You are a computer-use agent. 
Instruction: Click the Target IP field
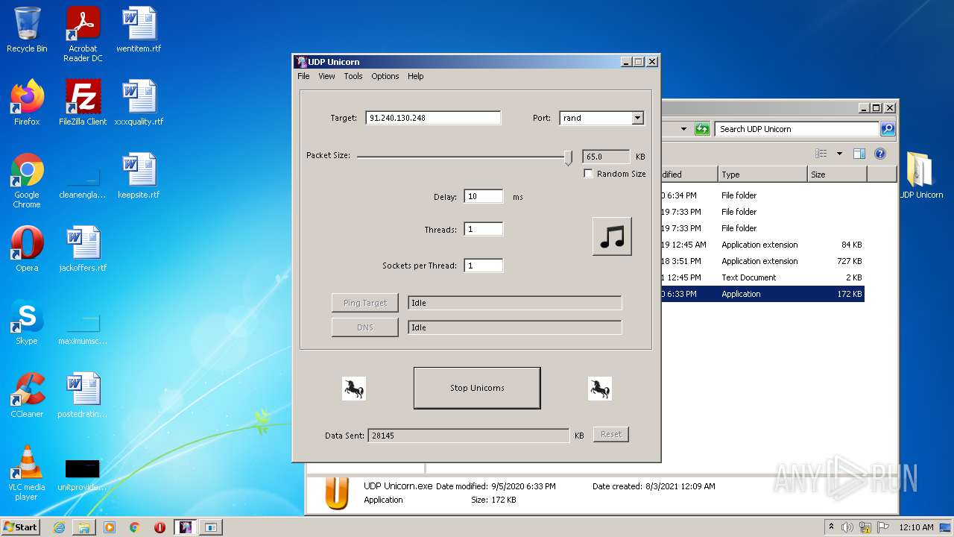point(433,118)
